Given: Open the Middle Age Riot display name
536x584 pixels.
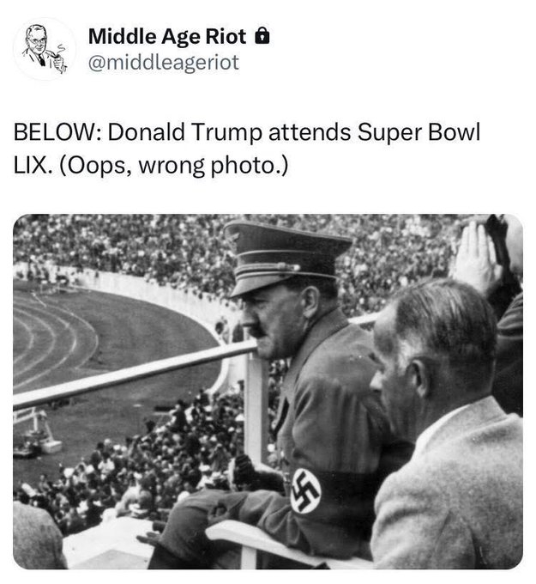Looking at the screenshot, I should [167, 36].
